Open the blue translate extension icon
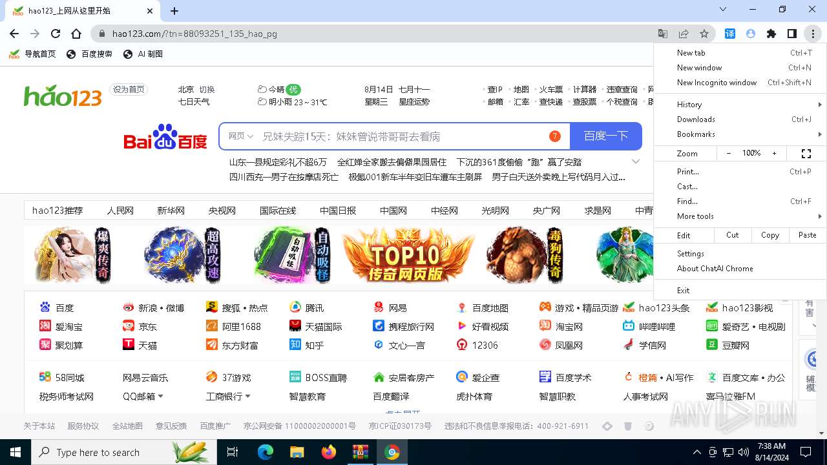This screenshot has height=465, width=827. click(x=729, y=34)
